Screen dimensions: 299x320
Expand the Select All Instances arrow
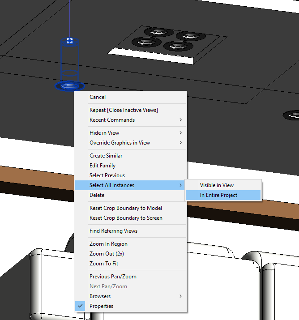pos(181,185)
